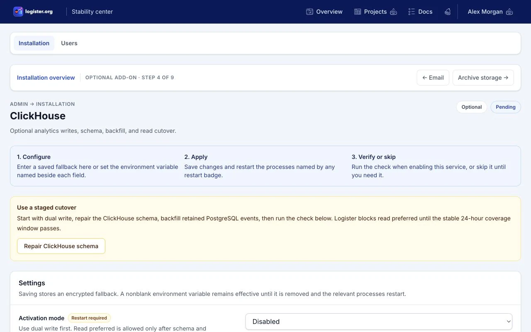The height and width of the screenshot is (332, 531).
Task: Click the "3. Verify or skip" step heading
Action: 374,157
